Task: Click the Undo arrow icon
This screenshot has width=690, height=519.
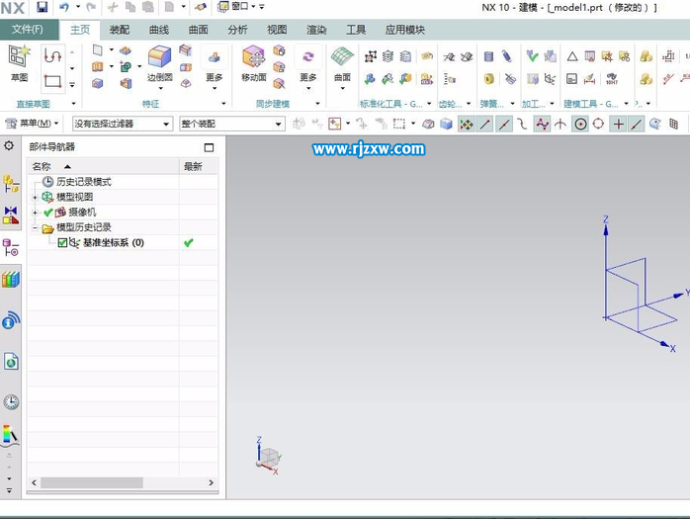Action: click(64, 7)
